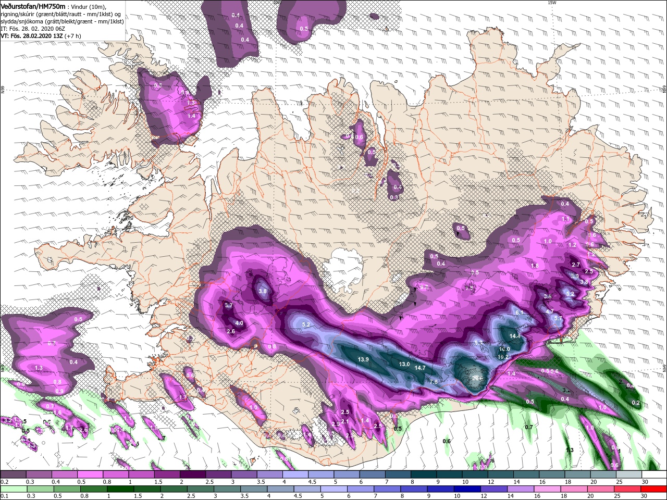Click the darkest purple swatch between 2 and 2.5
Viewport: 667px width, 500px height.
click(192, 474)
